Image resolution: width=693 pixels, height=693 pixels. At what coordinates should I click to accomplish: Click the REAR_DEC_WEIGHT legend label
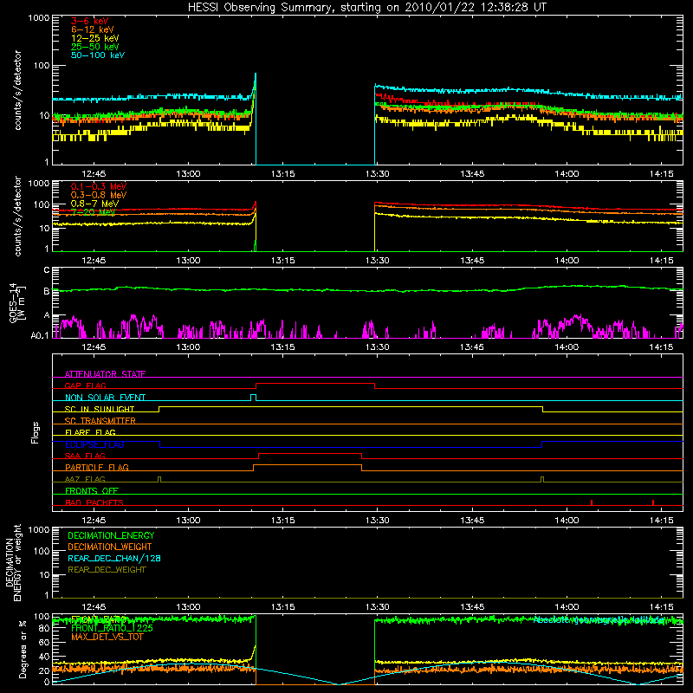(107, 570)
